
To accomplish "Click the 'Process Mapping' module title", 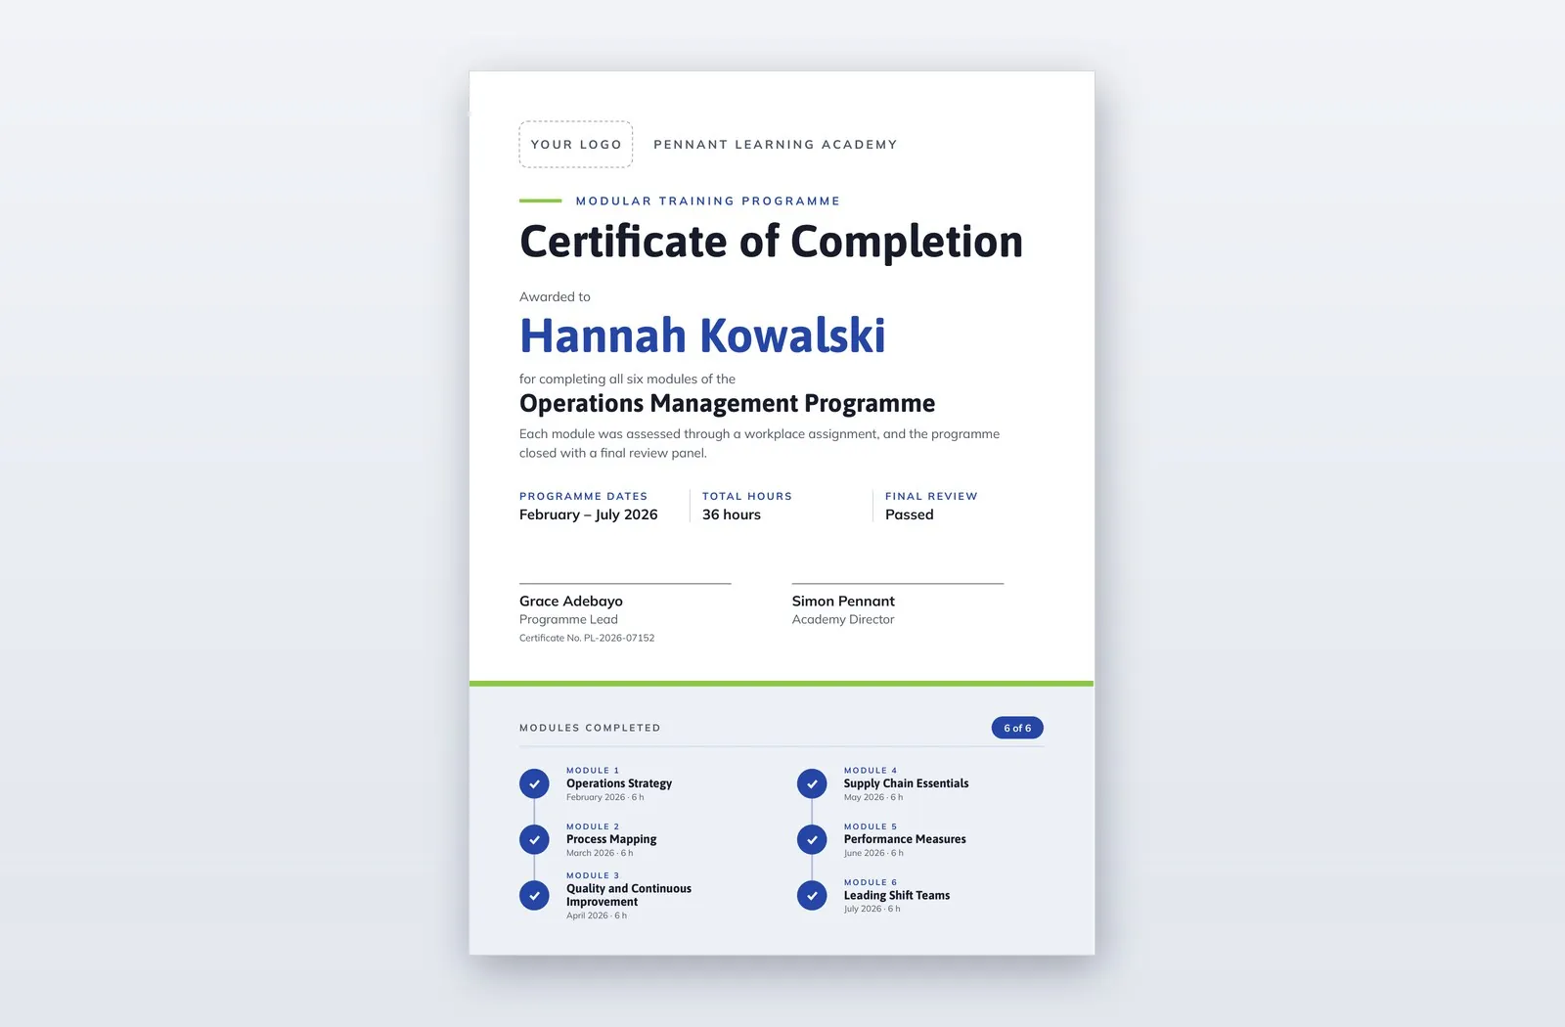I will tap(611, 839).
